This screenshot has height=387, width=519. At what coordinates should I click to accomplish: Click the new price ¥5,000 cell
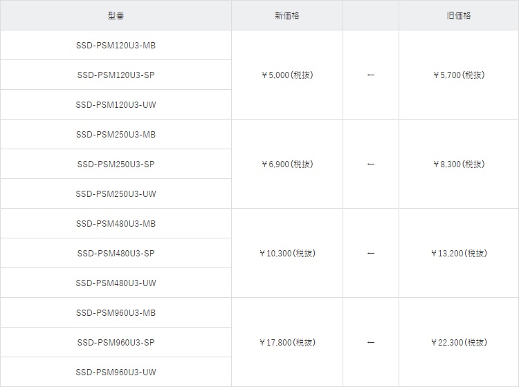point(286,75)
